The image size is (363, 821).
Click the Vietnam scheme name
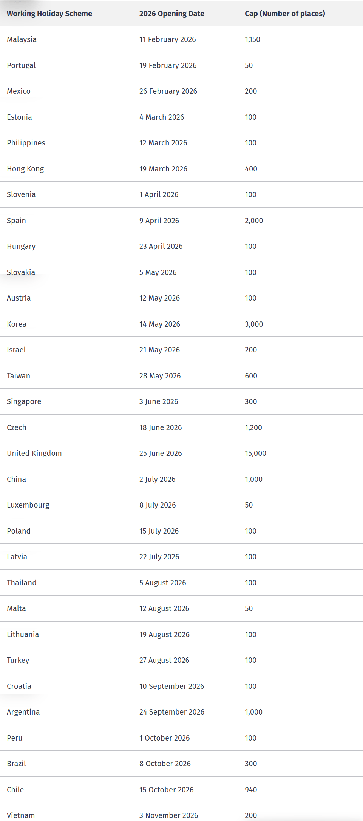click(x=21, y=815)
